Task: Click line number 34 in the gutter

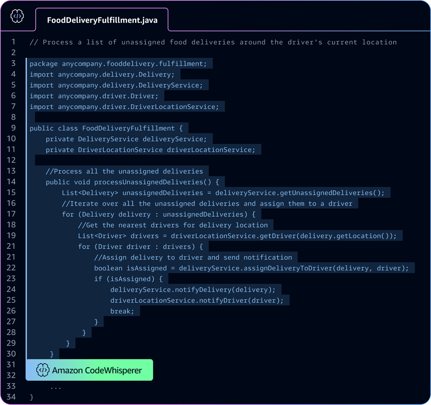Action: [11, 397]
